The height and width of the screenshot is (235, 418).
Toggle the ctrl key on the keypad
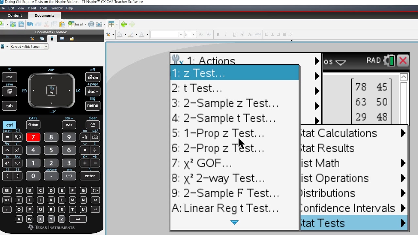pos(9,125)
